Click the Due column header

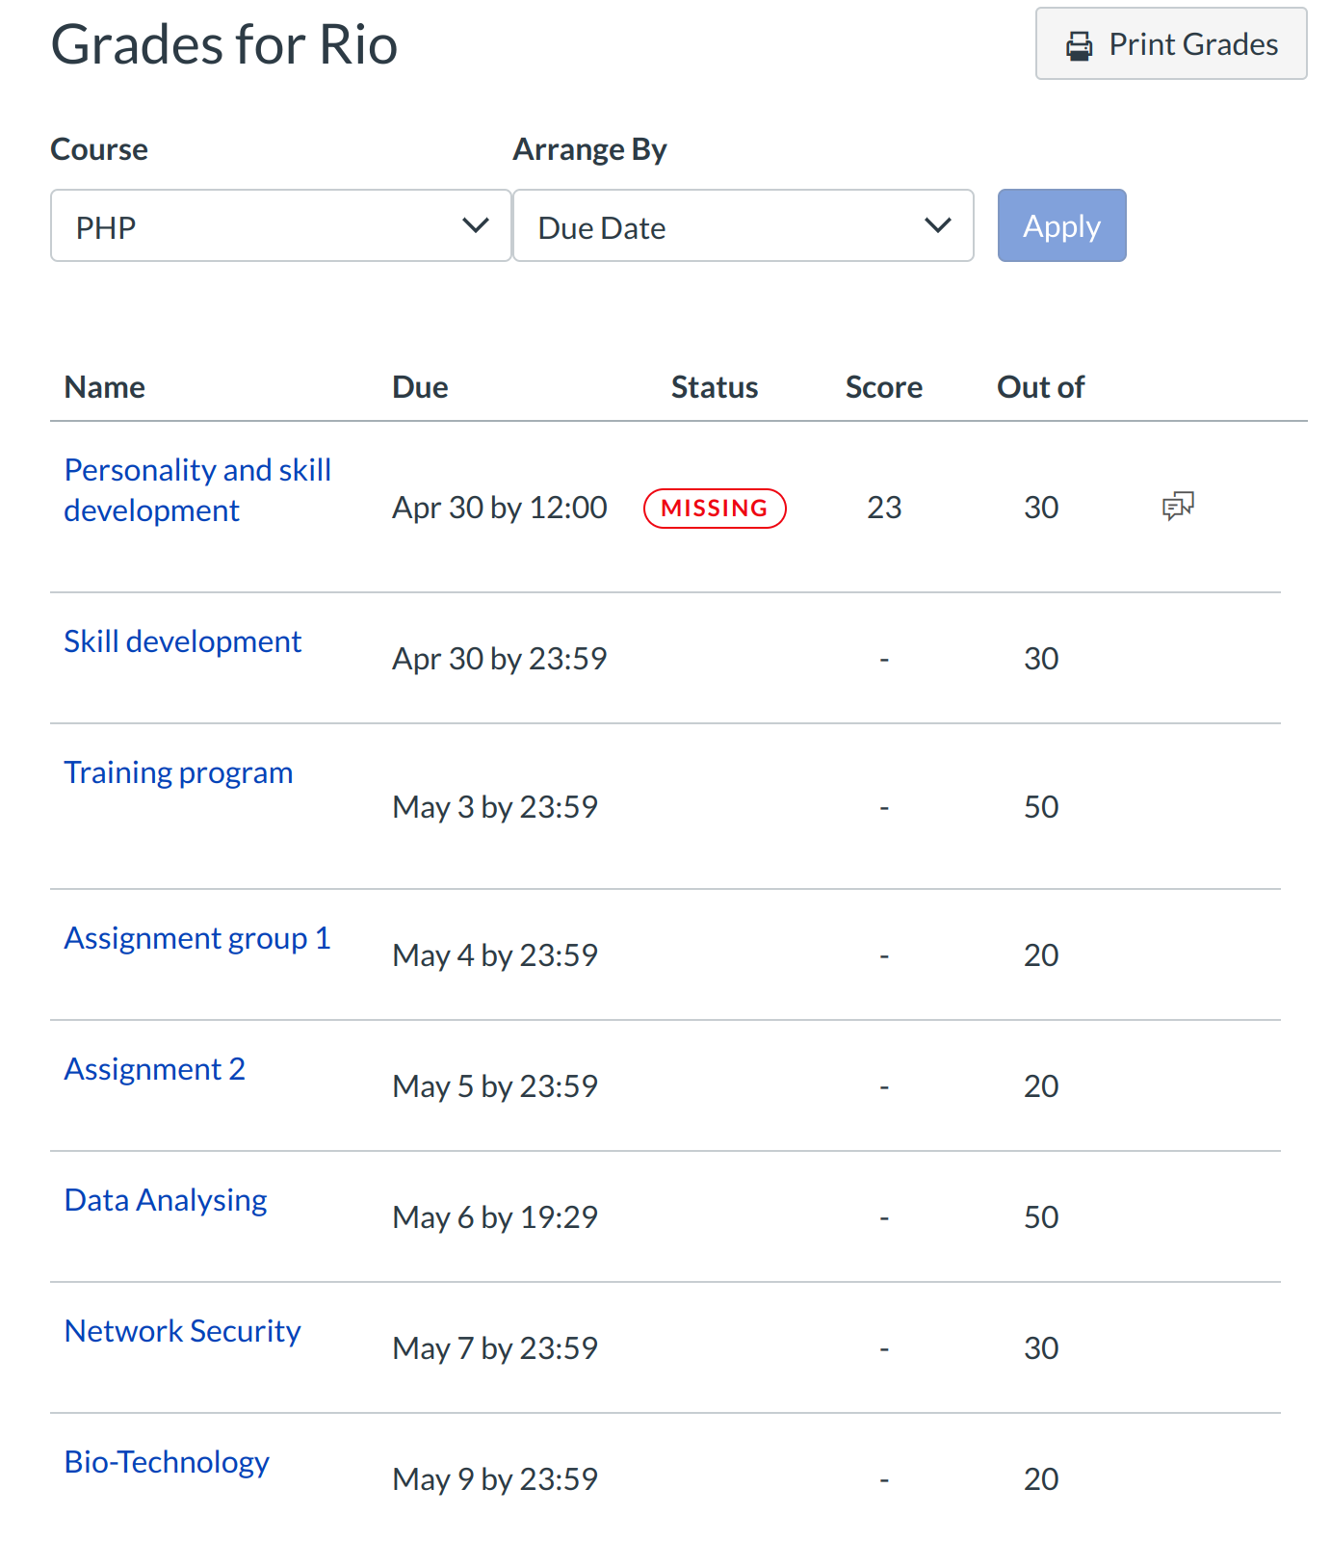pos(420,387)
